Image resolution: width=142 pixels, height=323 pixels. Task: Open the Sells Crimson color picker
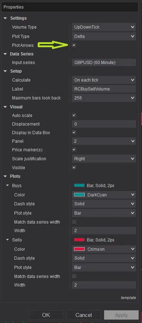[104, 249]
